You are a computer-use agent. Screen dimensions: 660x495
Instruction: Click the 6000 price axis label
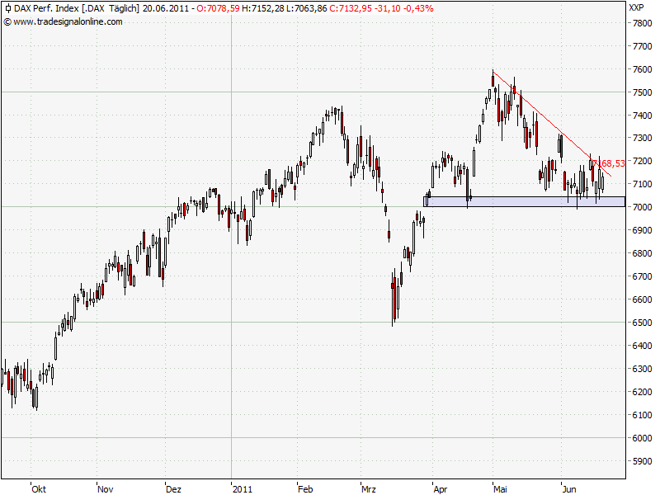coord(643,438)
